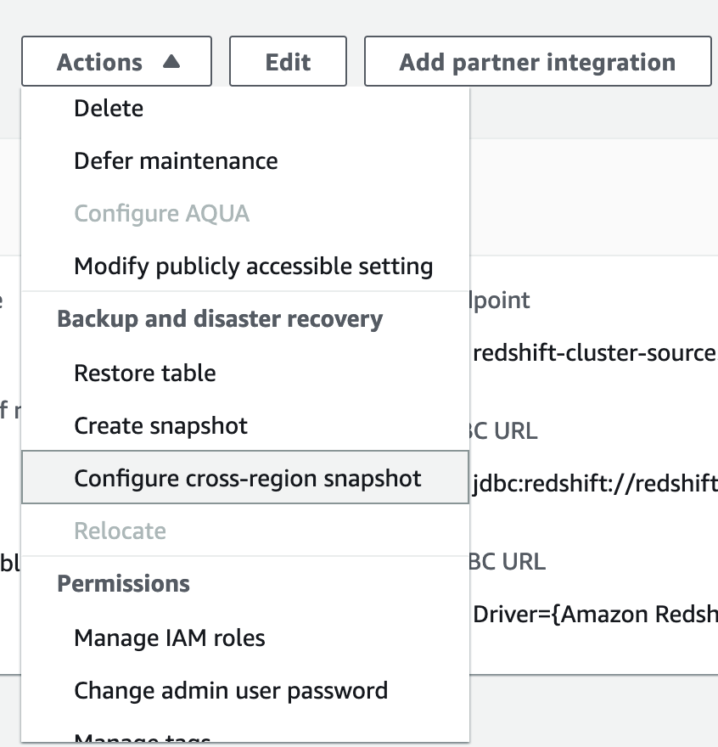
Task: Open Modify publicly accessible setting
Action: point(254,267)
